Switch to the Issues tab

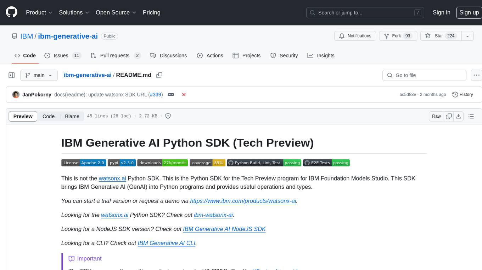pos(63,55)
